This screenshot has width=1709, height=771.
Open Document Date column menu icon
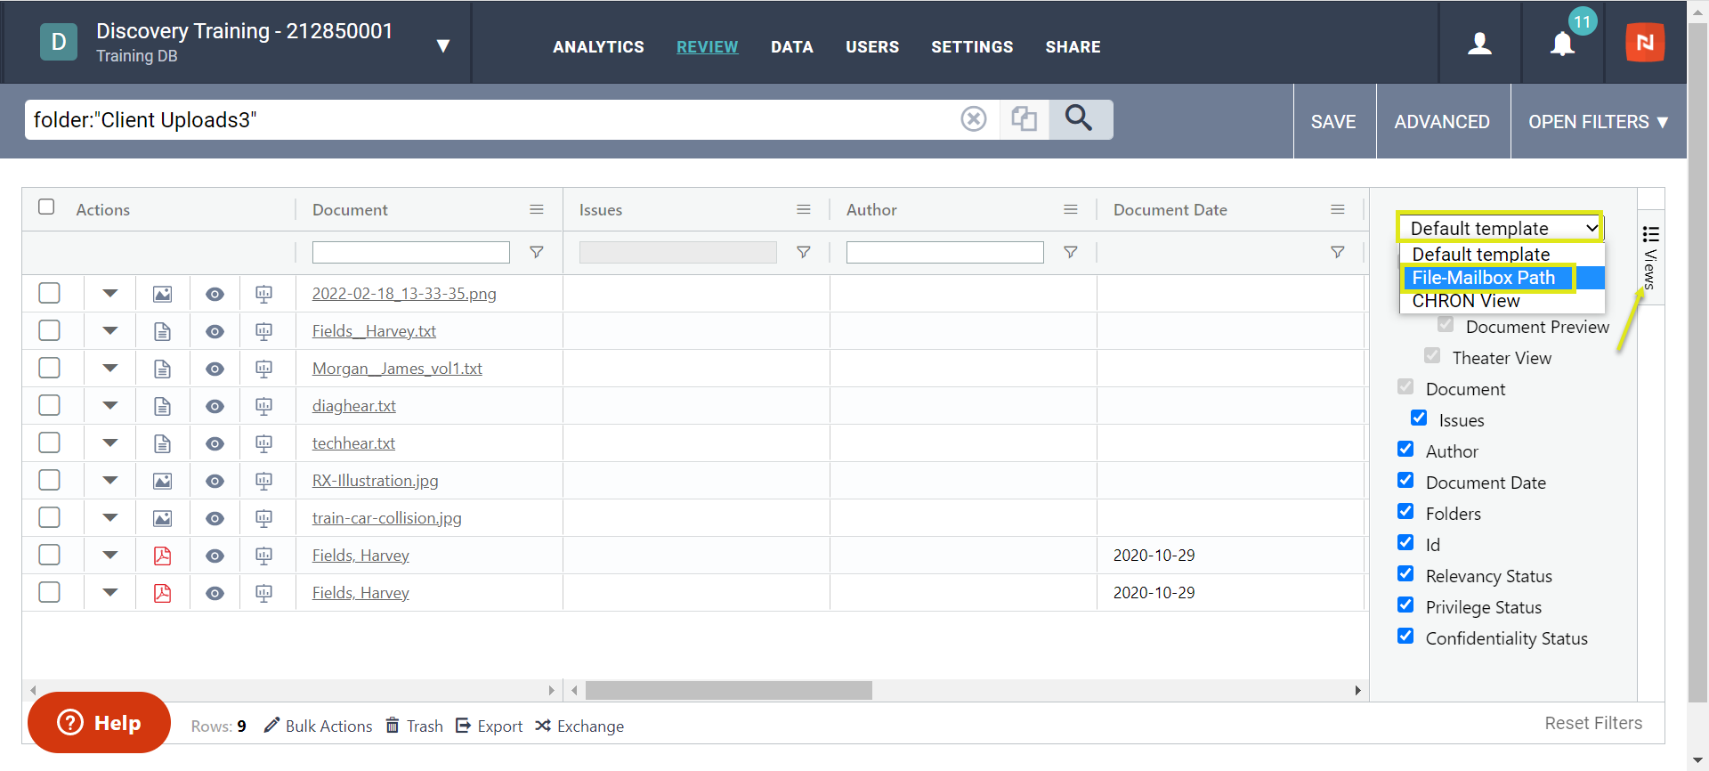click(1338, 209)
